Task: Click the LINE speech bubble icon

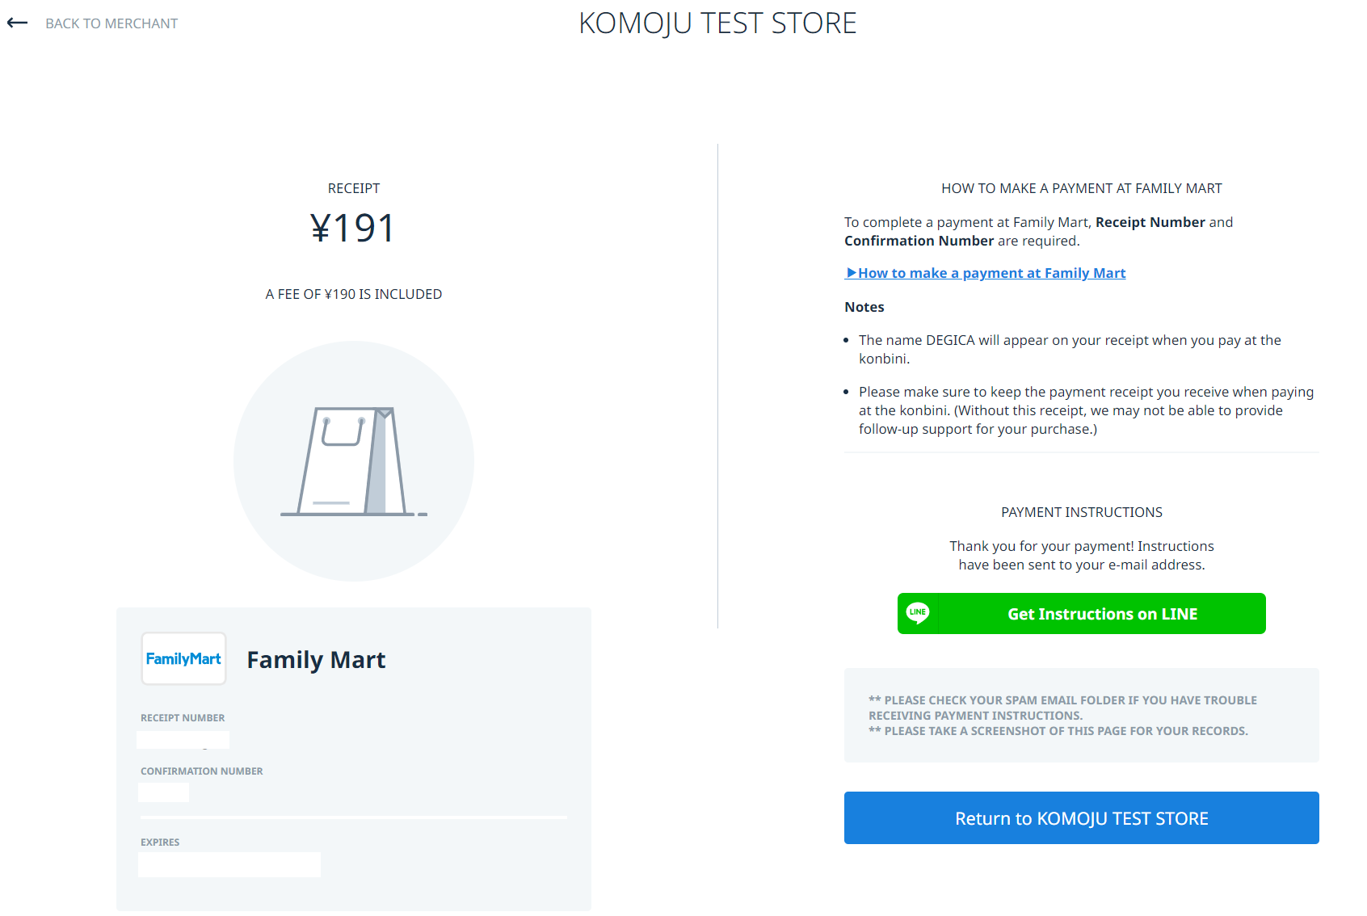Action: (x=918, y=613)
